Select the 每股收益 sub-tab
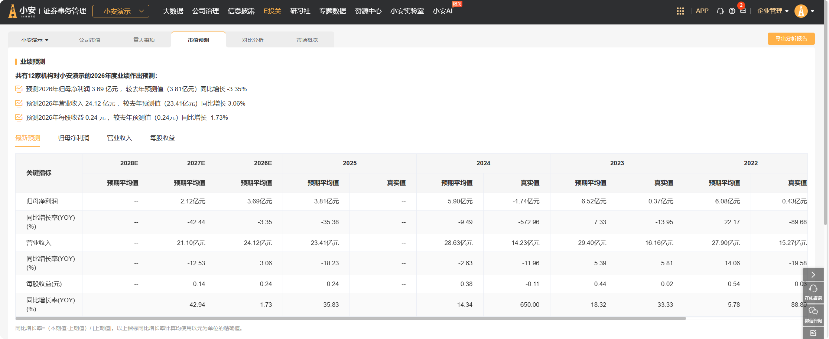The image size is (829, 339). [162, 138]
